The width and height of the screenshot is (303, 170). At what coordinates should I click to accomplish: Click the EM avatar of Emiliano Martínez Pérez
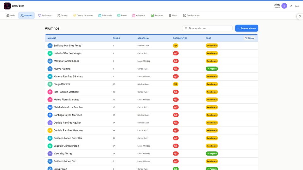[50, 46]
